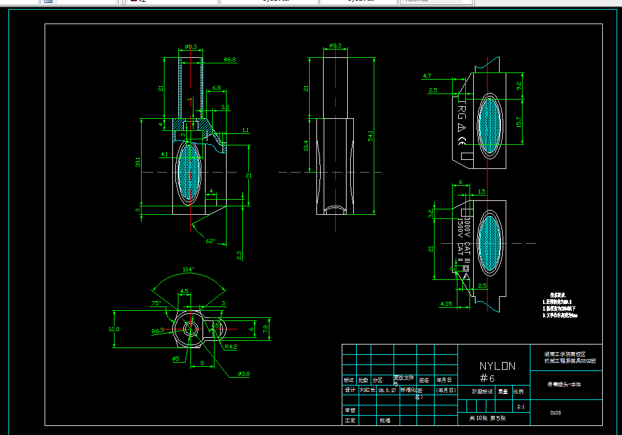Screen dimensions: 622x435
Task: Select the 工艺 row label
Action: coord(350,421)
